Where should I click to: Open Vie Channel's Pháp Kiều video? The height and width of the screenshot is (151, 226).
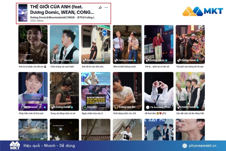click(x=33, y=91)
